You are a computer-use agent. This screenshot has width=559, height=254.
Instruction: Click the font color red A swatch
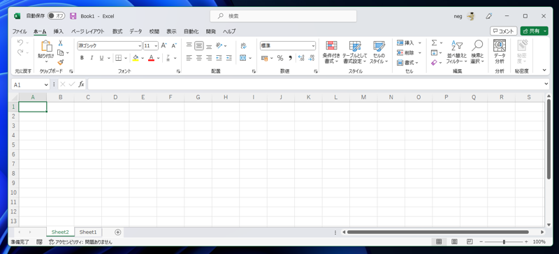click(x=151, y=58)
